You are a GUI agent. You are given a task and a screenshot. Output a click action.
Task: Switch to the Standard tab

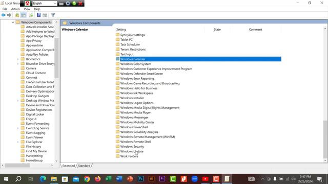pos(84,166)
